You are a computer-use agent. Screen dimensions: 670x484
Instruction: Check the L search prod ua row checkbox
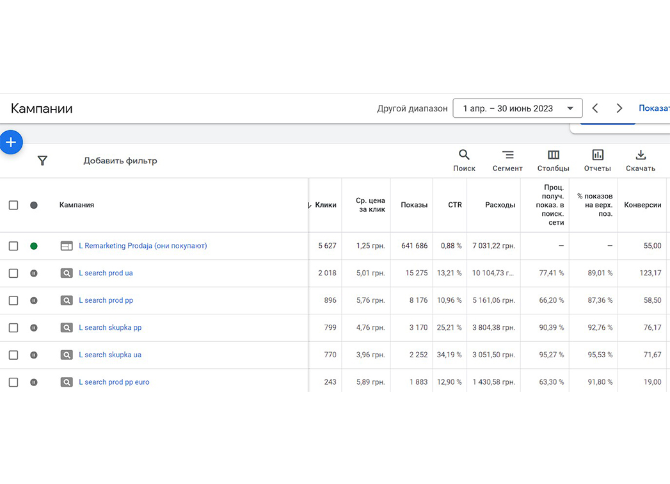click(13, 273)
